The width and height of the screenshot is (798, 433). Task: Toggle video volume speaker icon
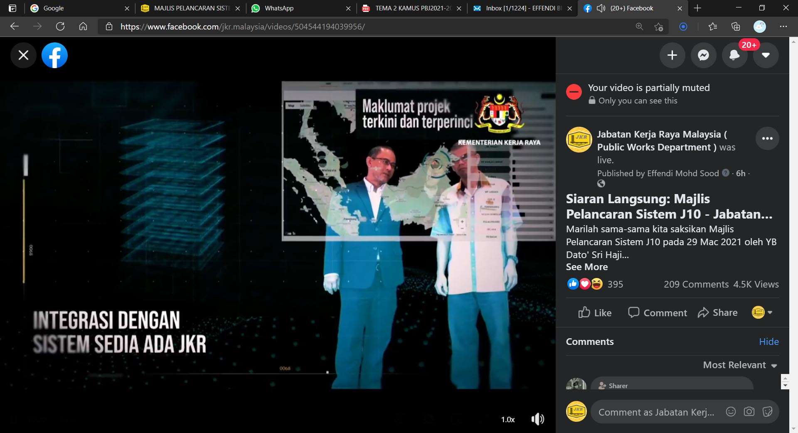coord(538,419)
